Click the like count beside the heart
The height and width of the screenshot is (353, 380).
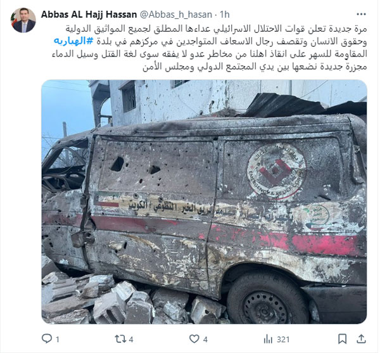click(205, 340)
